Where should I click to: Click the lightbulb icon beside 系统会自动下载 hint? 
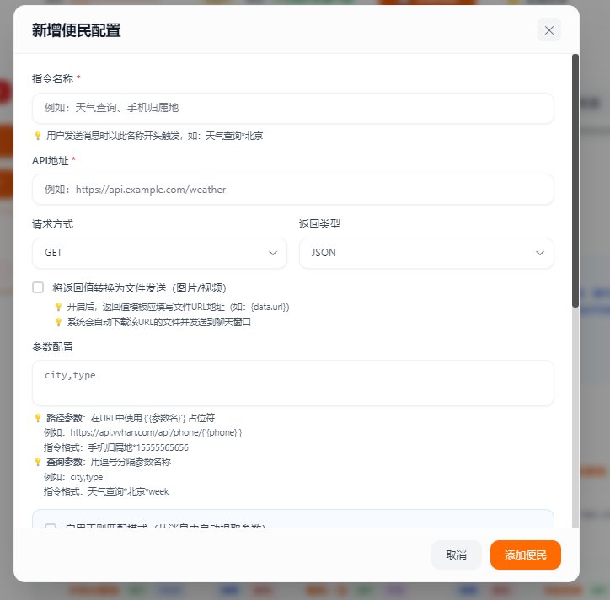(x=59, y=322)
